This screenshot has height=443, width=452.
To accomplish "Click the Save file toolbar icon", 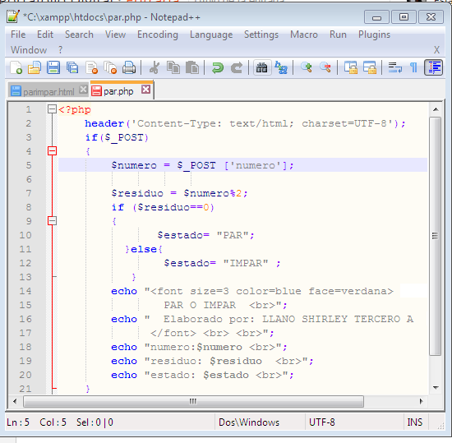I will (x=53, y=67).
